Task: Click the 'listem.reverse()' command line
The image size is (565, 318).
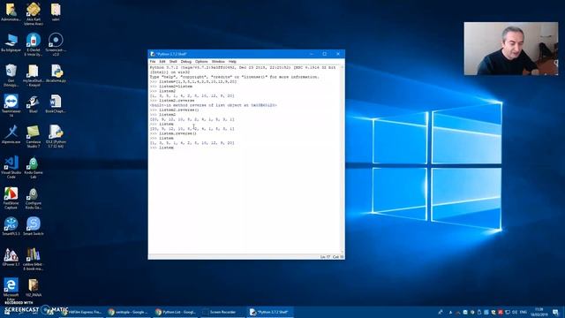Action: pyautogui.click(x=173, y=133)
